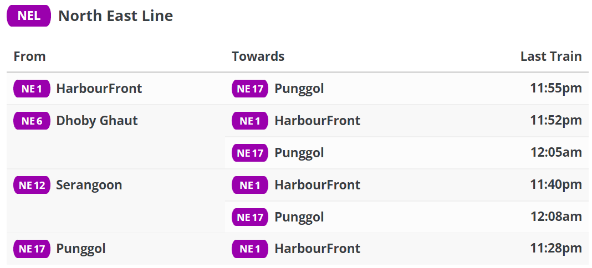Viewport: 592px width, 268px height.
Task: Click the 11:28pm last train time
Action: (555, 249)
